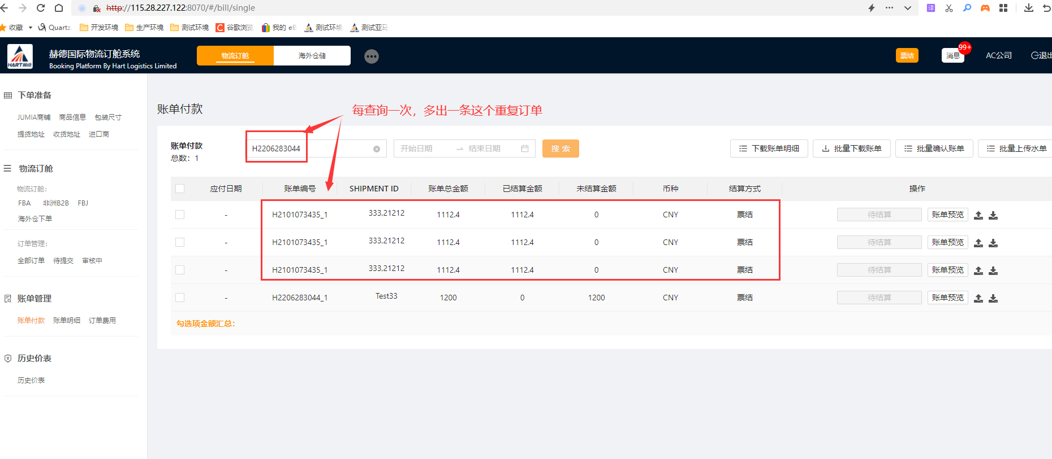1052x459 pixels.
Task: Check the first H2101073435_1 row checkbox
Action: point(180,215)
